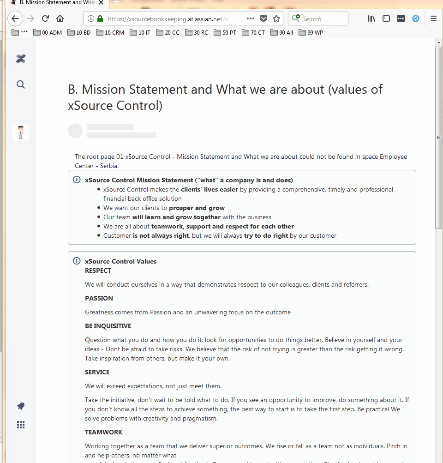
Task: Bookmark this page with the star
Action: pyautogui.click(x=276, y=18)
